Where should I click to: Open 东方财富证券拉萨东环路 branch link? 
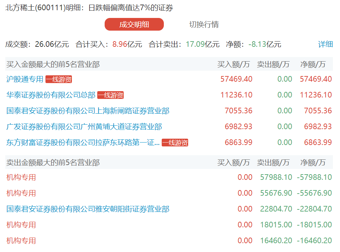click(x=83, y=143)
